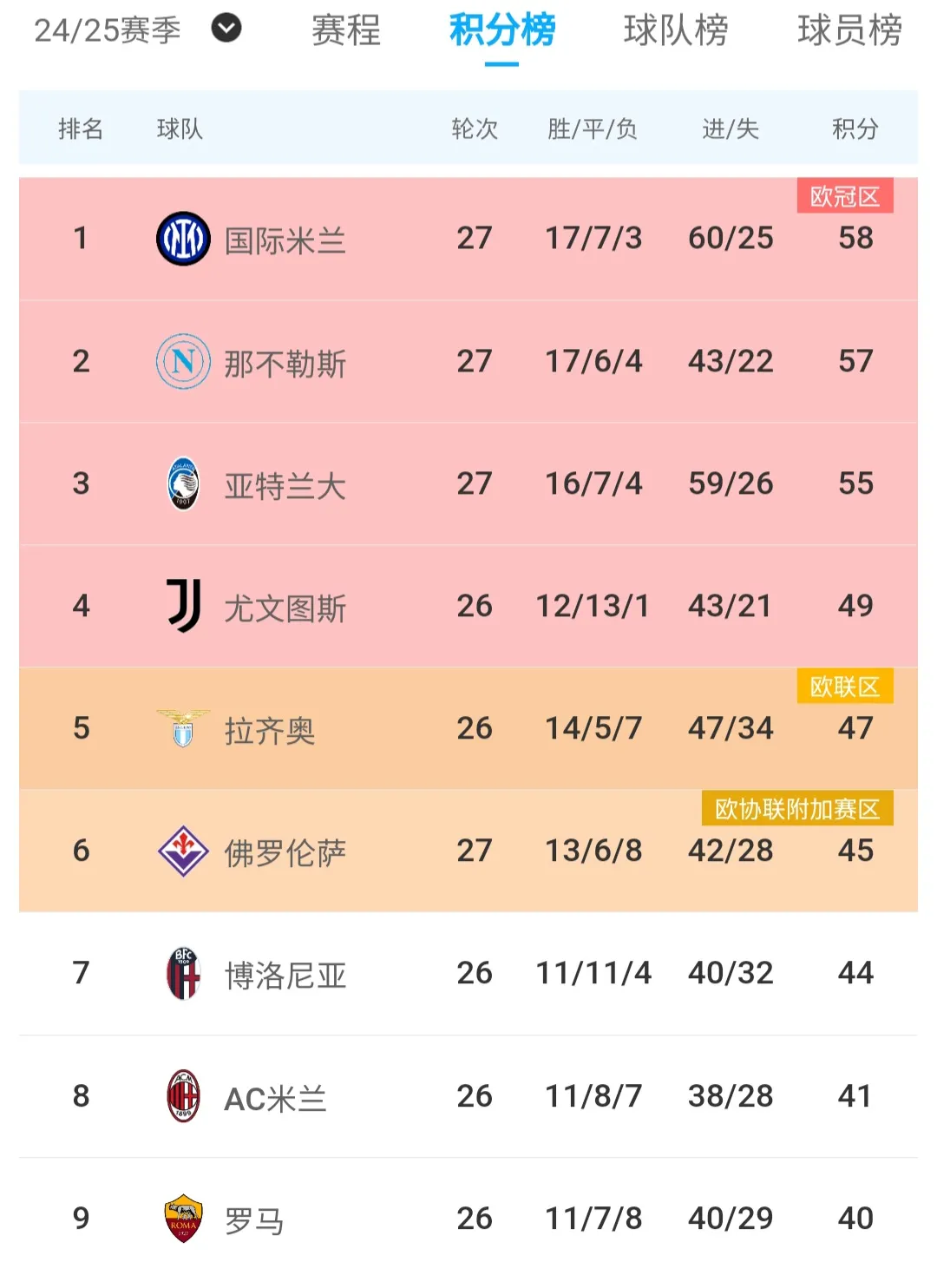Switch to the 球员榜 tab
Screen dimensions: 937x1262
tap(849, 30)
